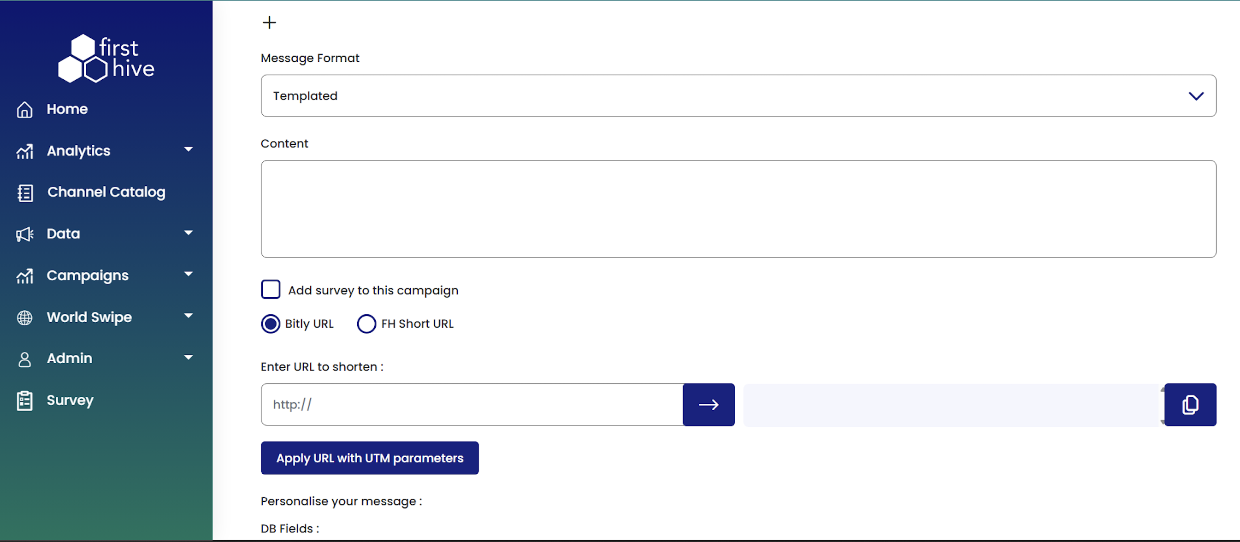The width and height of the screenshot is (1240, 542).
Task: Expand the Admin menu arrow
Action: point(189,357)
